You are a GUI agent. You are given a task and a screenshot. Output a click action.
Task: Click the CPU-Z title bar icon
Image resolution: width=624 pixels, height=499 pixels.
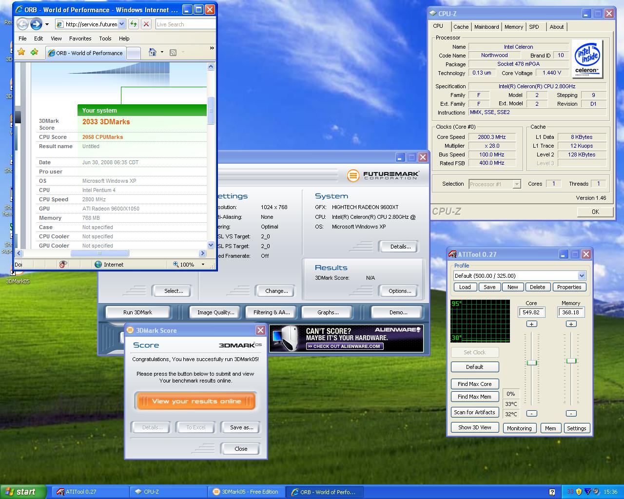tap(432, 14)
